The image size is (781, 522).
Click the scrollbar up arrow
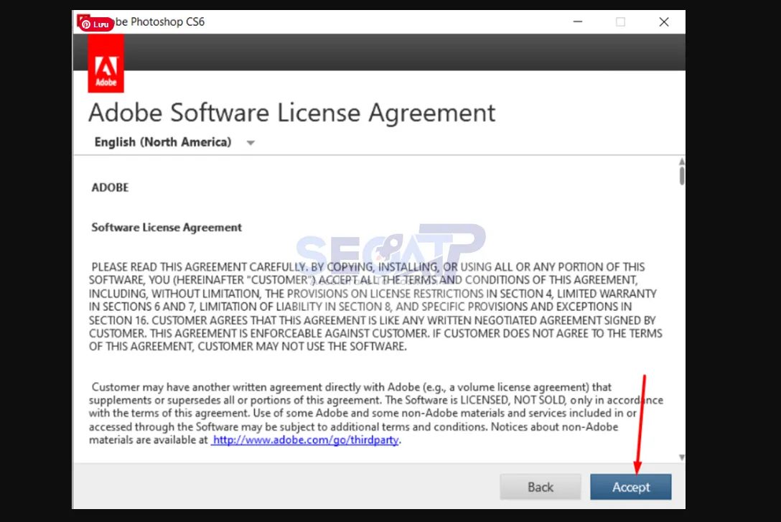pos(681,162)
